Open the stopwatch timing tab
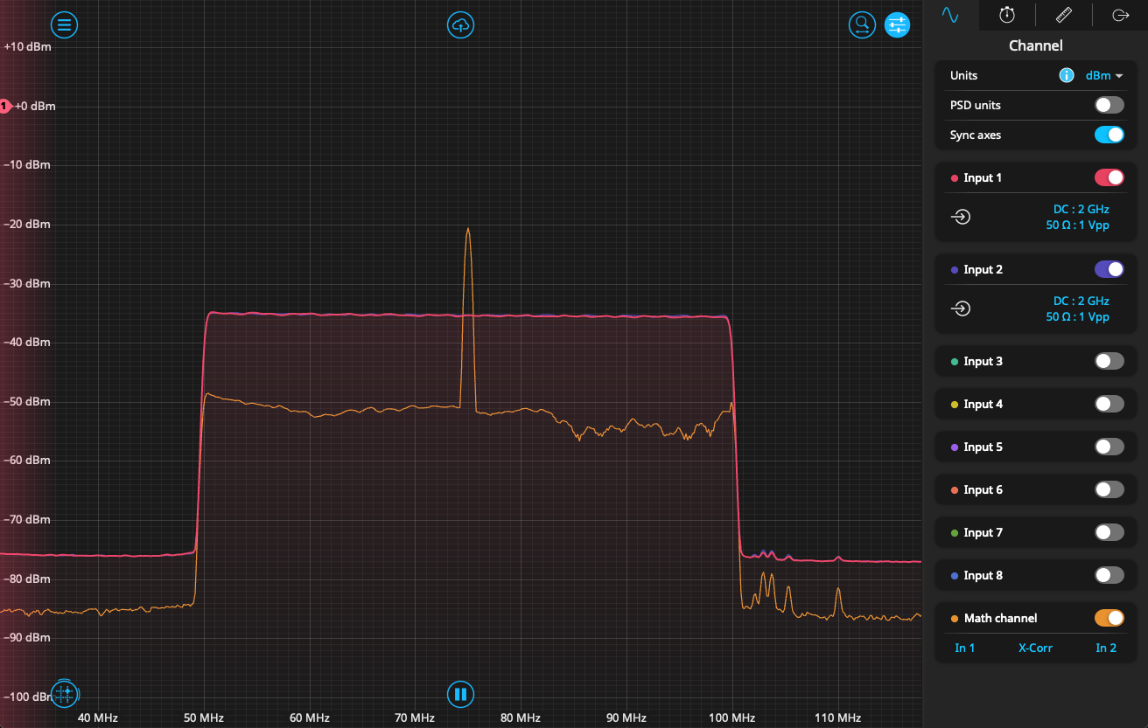Screen dimensions: 1148x728 pos(1007,15)
